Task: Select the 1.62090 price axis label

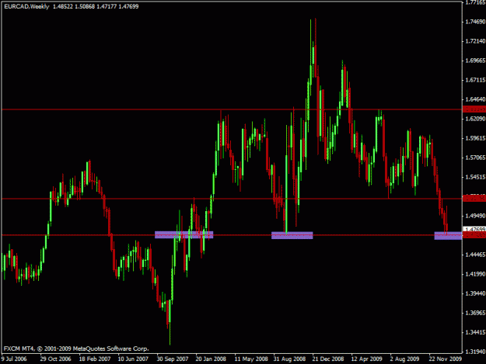Action: click(475, 119)
